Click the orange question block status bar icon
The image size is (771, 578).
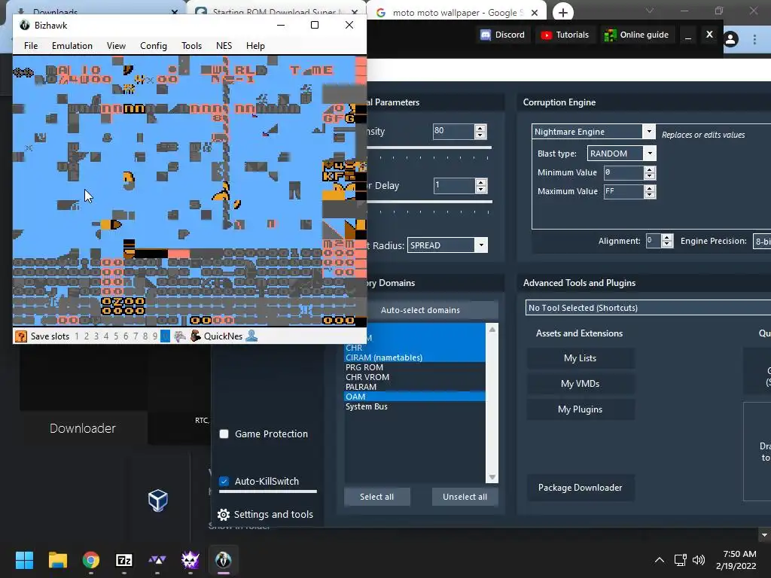coord(20,336)
